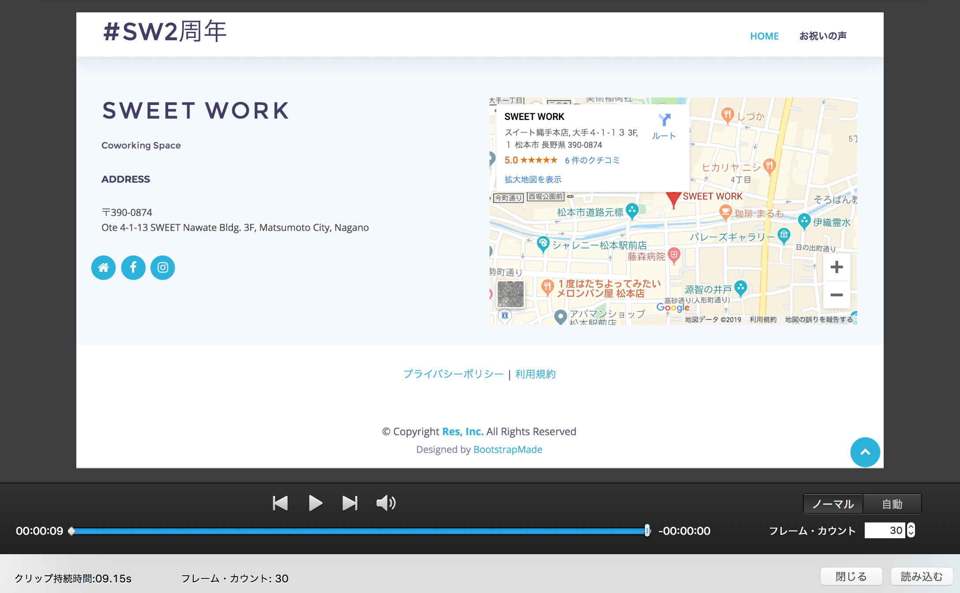Screen dimensions: 960x593
Task: Open the footer 利用規約 link
Action: point(535,374)
